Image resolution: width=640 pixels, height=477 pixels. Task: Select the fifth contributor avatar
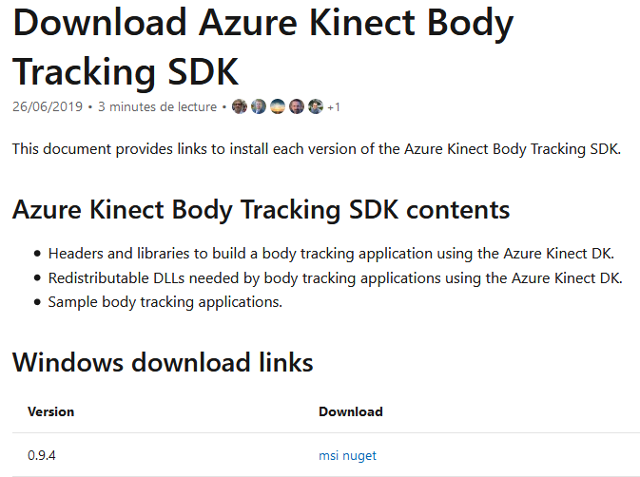[x=316, y=106]
